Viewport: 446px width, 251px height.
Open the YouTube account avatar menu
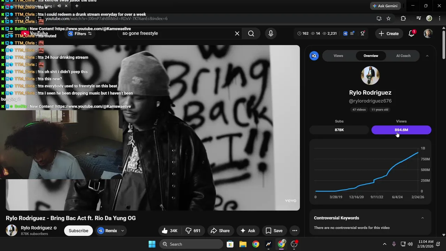[x=428, y=33]
